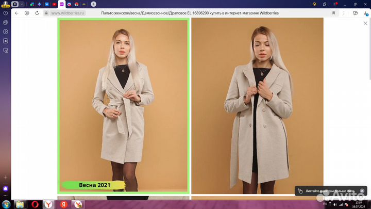Dismiss the swipe-for-more-photos hint

(x=362, y=190)
